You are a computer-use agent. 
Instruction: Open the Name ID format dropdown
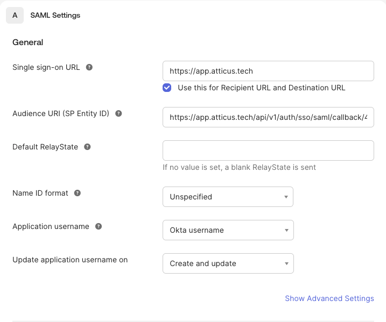228,197
